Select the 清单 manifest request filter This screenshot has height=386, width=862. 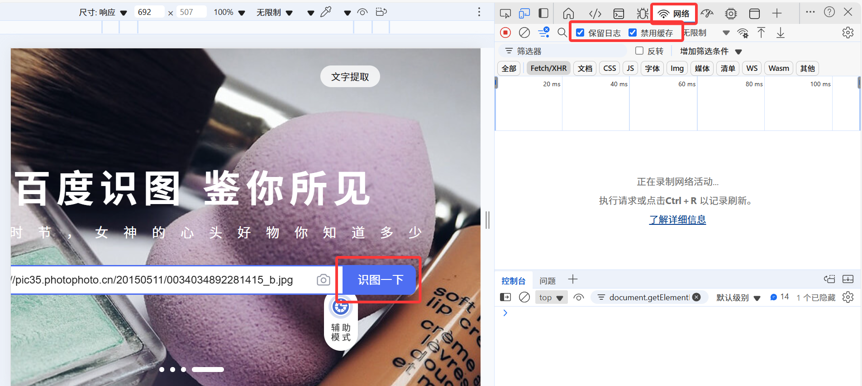[x=728, y=68]
